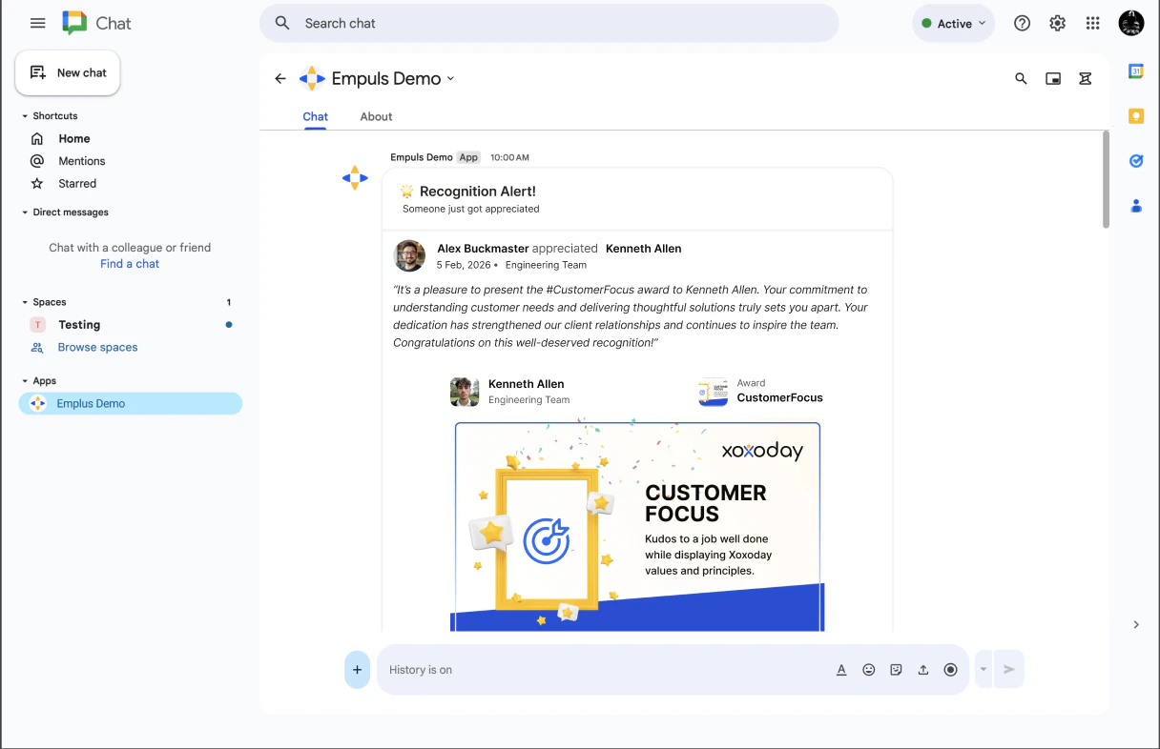Switch to the Chat tab

(315, 116)
